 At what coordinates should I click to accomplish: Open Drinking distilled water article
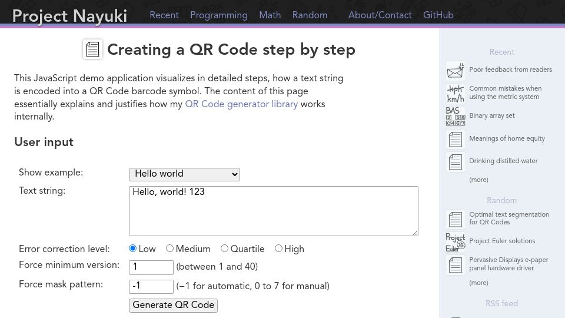click(503, 161)
